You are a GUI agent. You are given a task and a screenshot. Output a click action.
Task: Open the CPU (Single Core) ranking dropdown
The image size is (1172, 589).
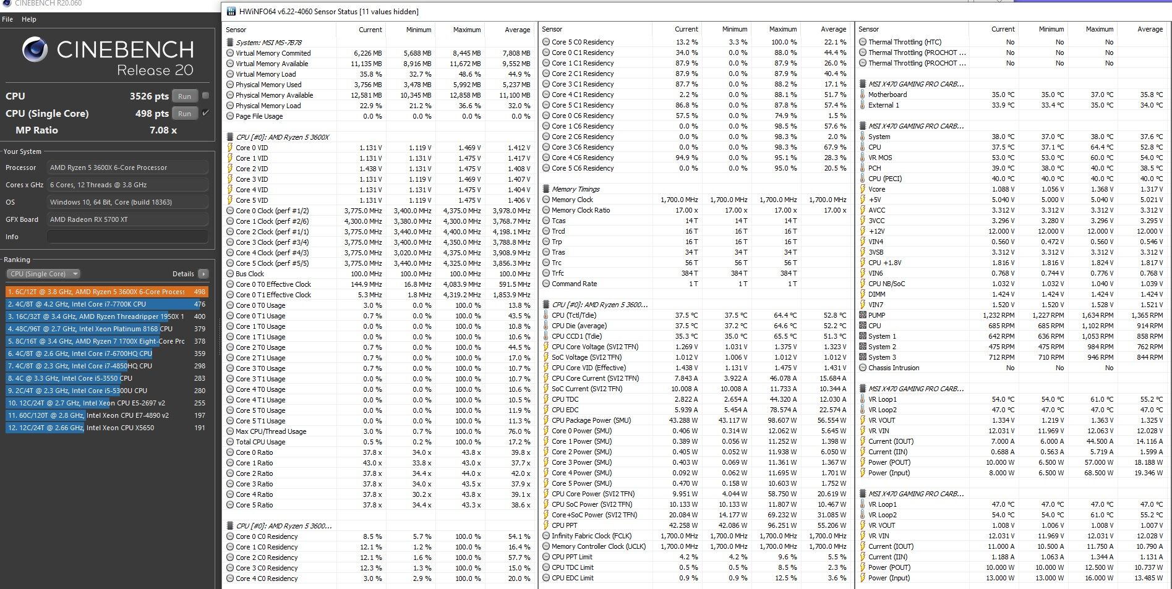pos(43,274)
